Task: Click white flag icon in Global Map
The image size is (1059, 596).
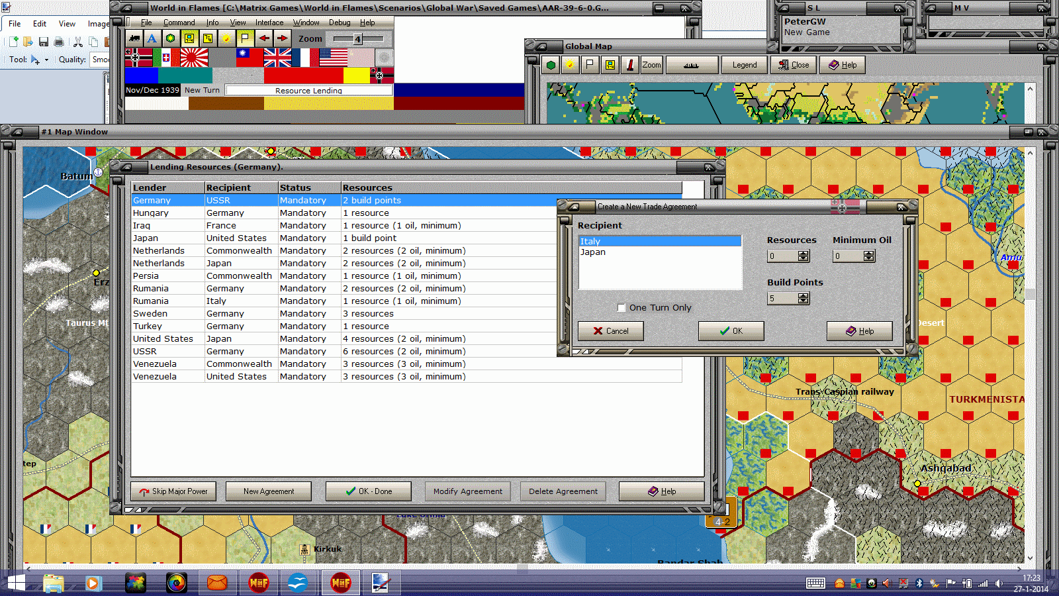Action: point(589,65)
